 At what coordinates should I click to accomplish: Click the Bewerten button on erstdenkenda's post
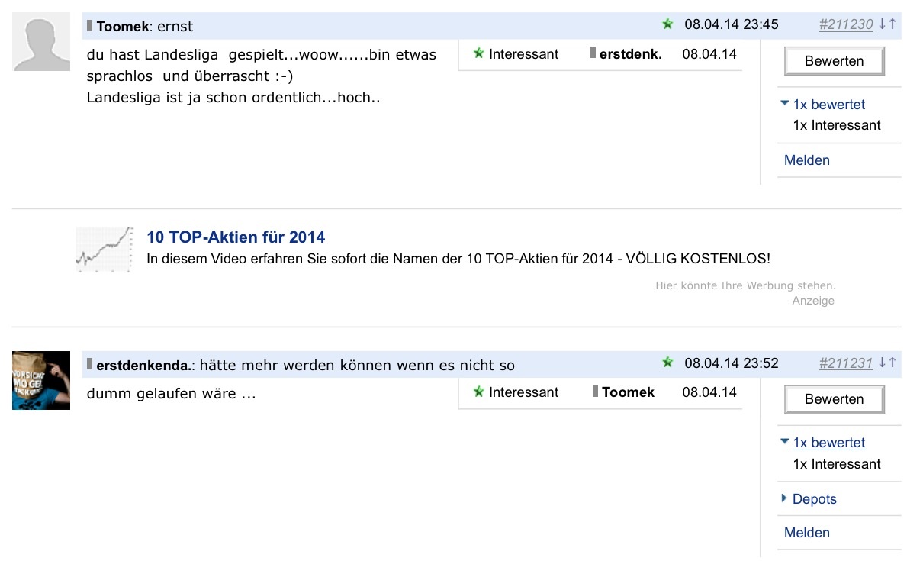(834, 398)
